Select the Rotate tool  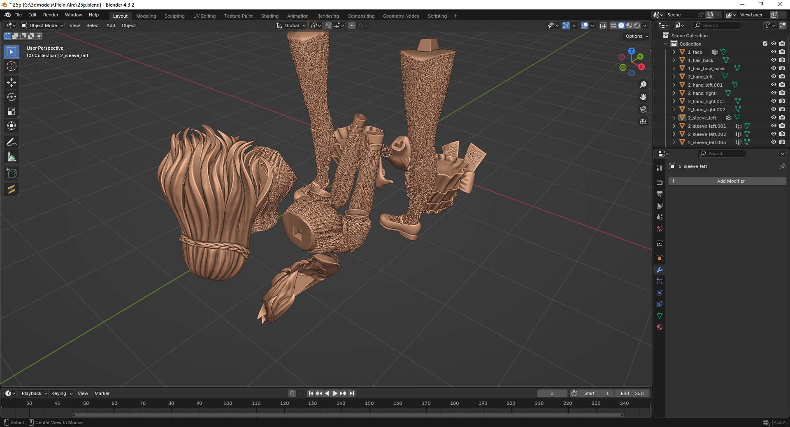(12, 97)
